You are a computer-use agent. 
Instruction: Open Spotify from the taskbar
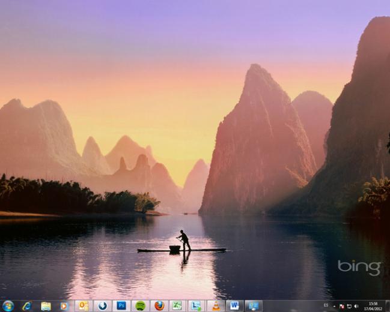(140, 306)
